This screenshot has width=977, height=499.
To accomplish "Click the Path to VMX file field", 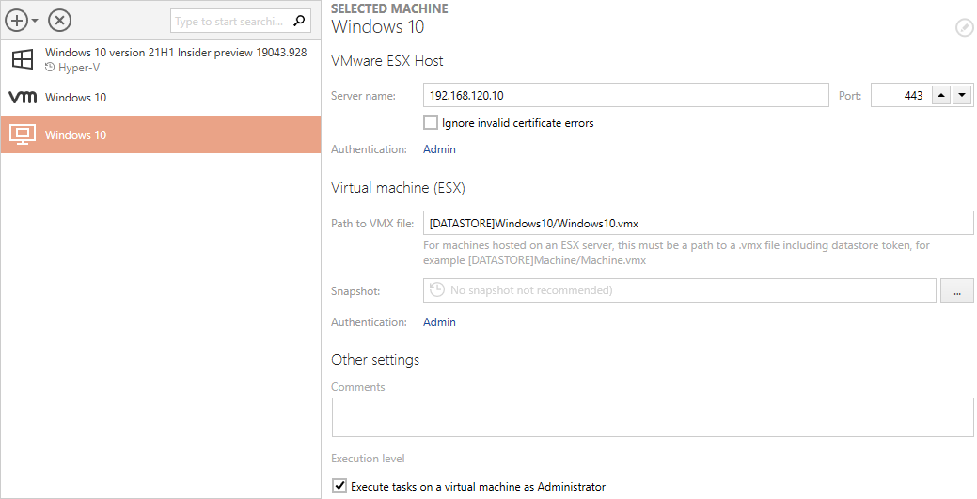I will [x=698, y=223].
